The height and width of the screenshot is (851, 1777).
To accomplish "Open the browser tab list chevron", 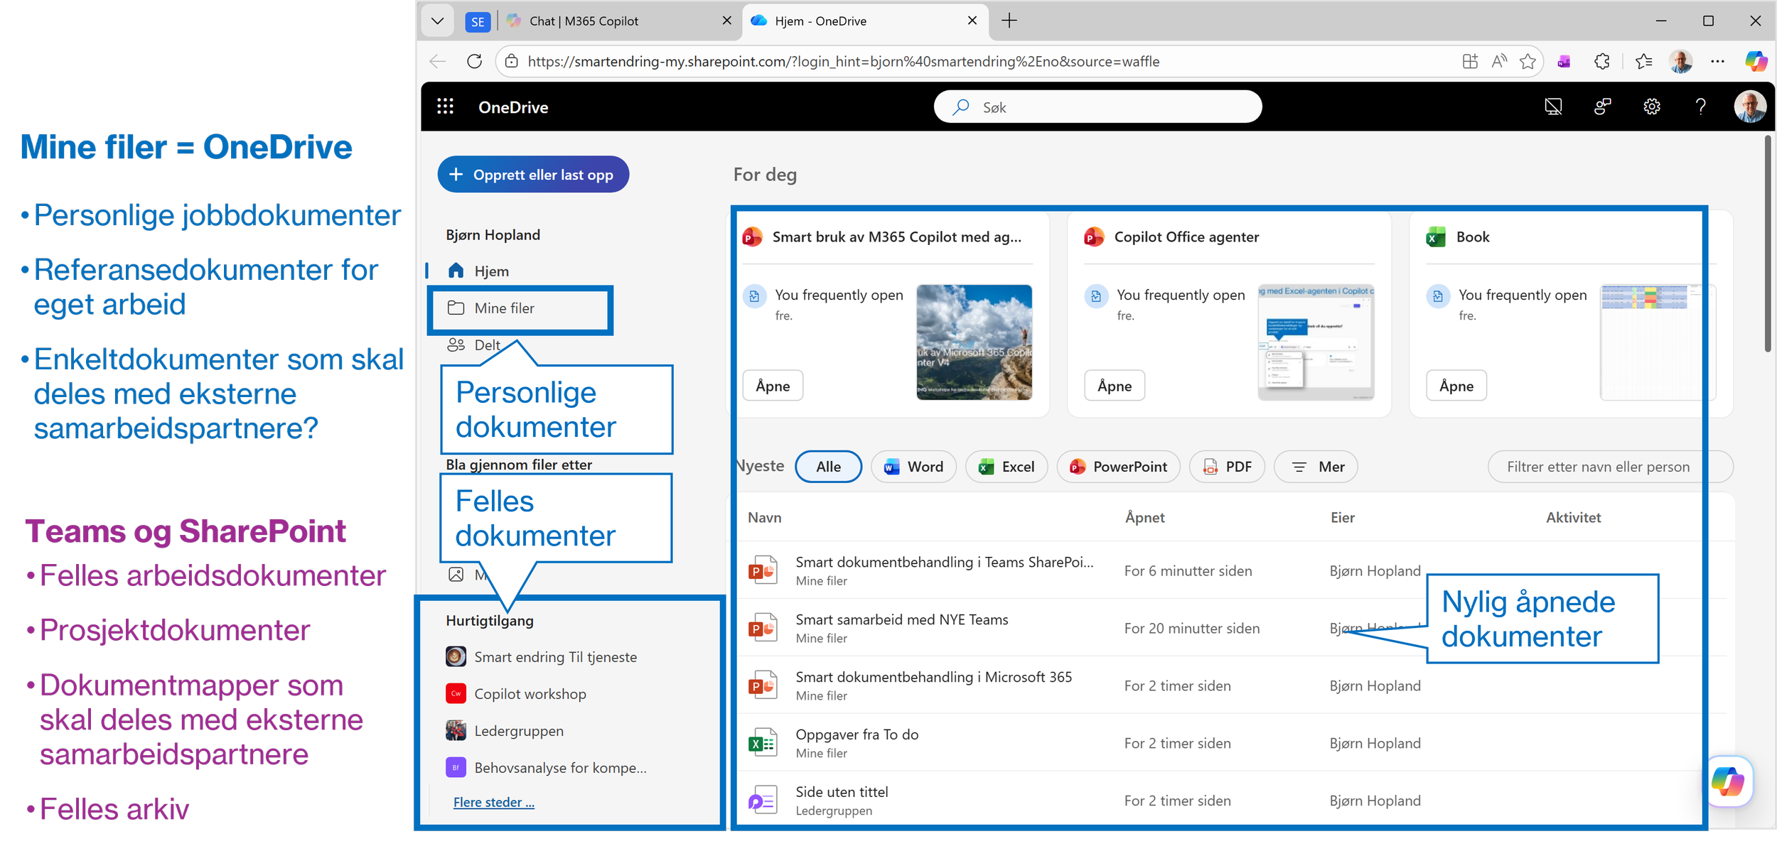I will point(438,21).
